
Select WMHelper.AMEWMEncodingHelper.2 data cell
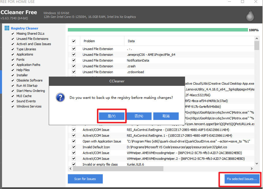click(186, 159)
